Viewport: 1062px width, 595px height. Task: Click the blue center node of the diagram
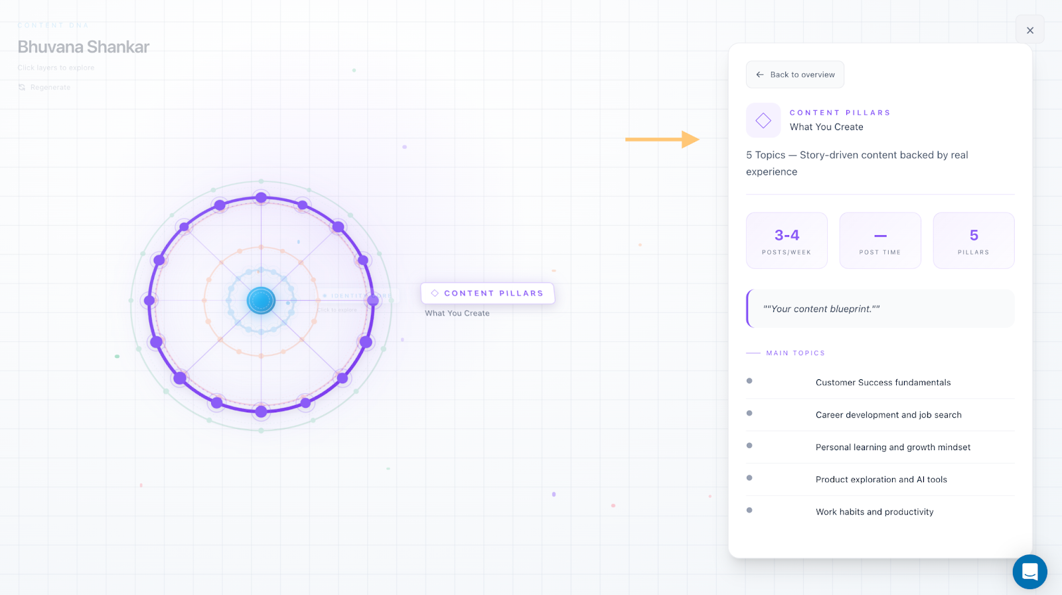261,300
